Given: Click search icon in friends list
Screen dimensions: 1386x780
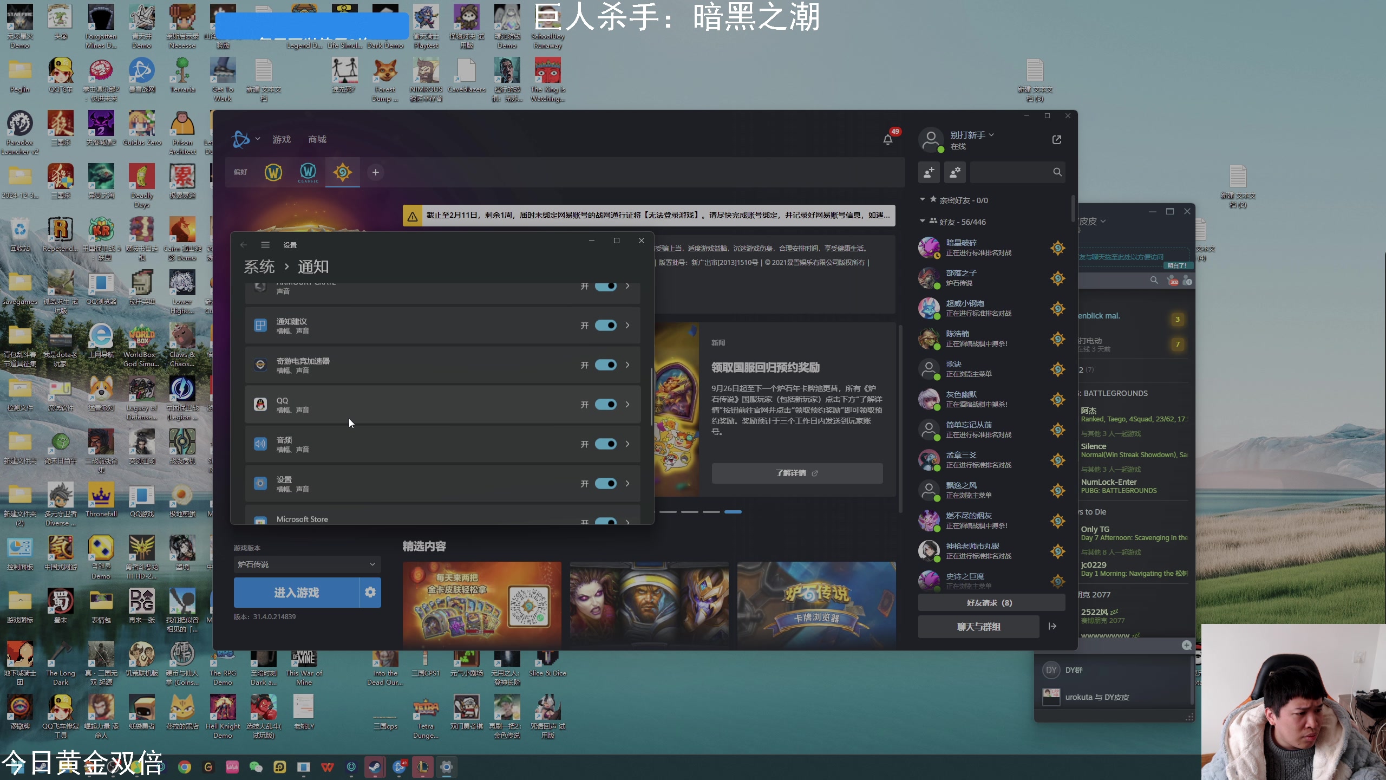Looking at the screenshot, I should click(x=1057, y=172).
